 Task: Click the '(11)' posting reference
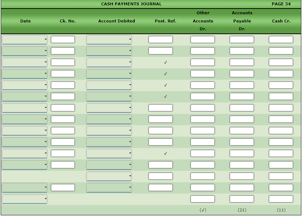click(x=281, y=210)
